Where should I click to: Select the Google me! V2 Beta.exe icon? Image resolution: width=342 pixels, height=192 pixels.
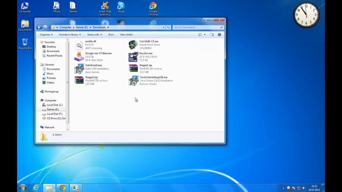click(x=79, y=57)
